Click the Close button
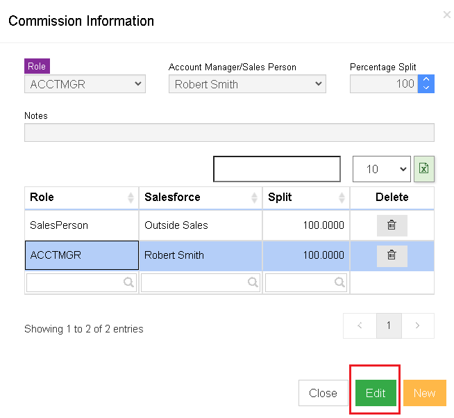The width and height of the screenshot is (454, 418). [323, 393]
